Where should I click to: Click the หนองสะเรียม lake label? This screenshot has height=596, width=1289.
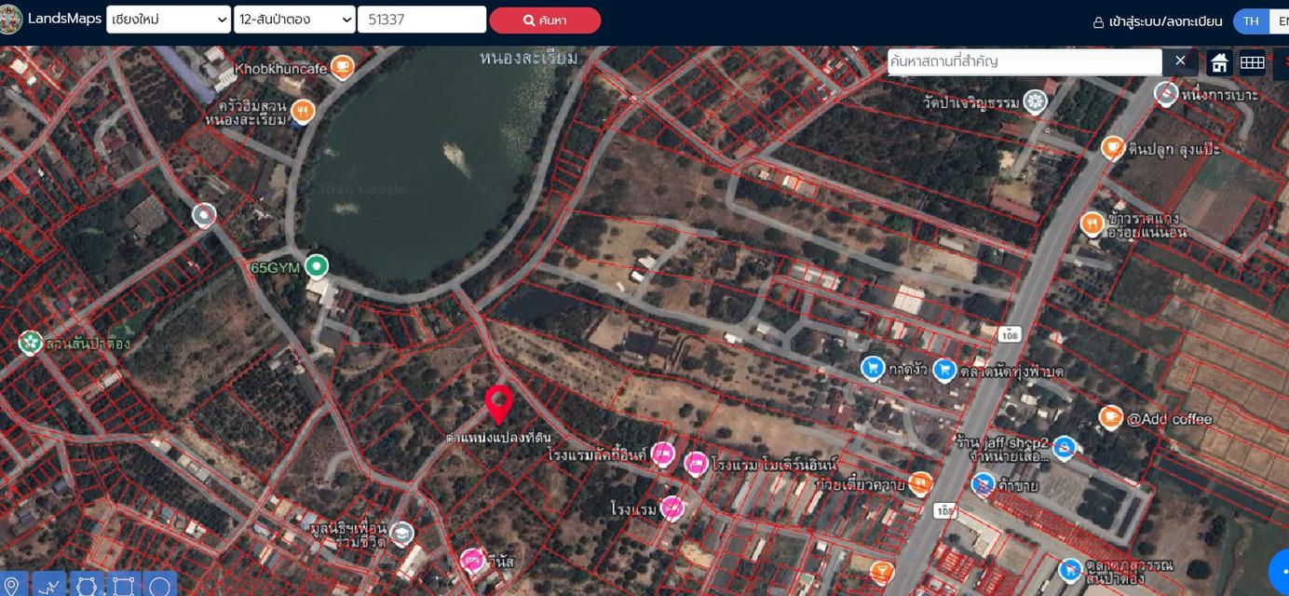[x=528, y=58]
